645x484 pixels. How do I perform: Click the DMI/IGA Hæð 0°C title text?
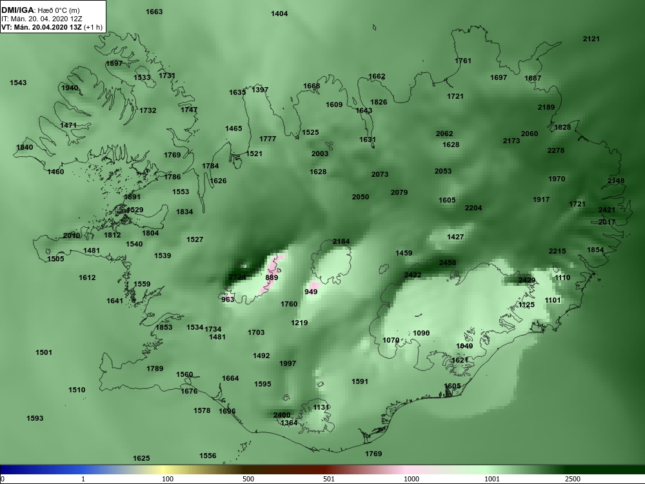pyautogui.click(x=40, y=10)
